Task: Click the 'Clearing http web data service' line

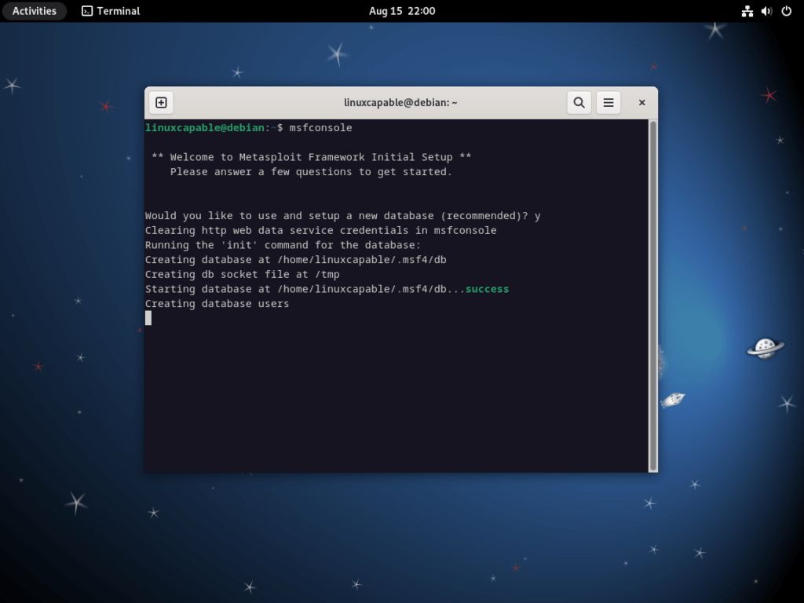Action: [320, 230]
